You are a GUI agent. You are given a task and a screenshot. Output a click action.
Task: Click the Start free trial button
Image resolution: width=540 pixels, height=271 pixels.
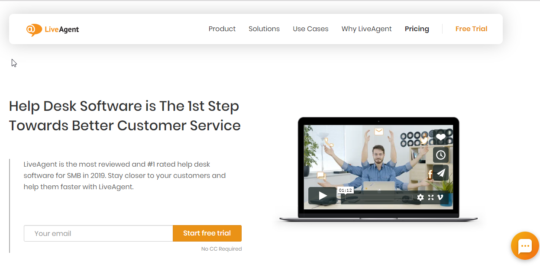click(207, 233)
